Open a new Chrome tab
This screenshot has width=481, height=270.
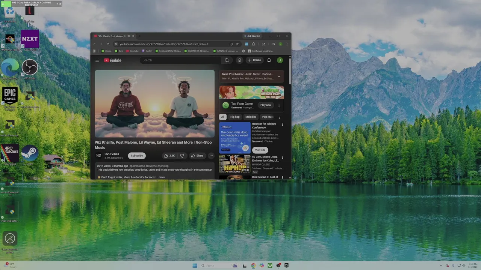pos(140,36)
